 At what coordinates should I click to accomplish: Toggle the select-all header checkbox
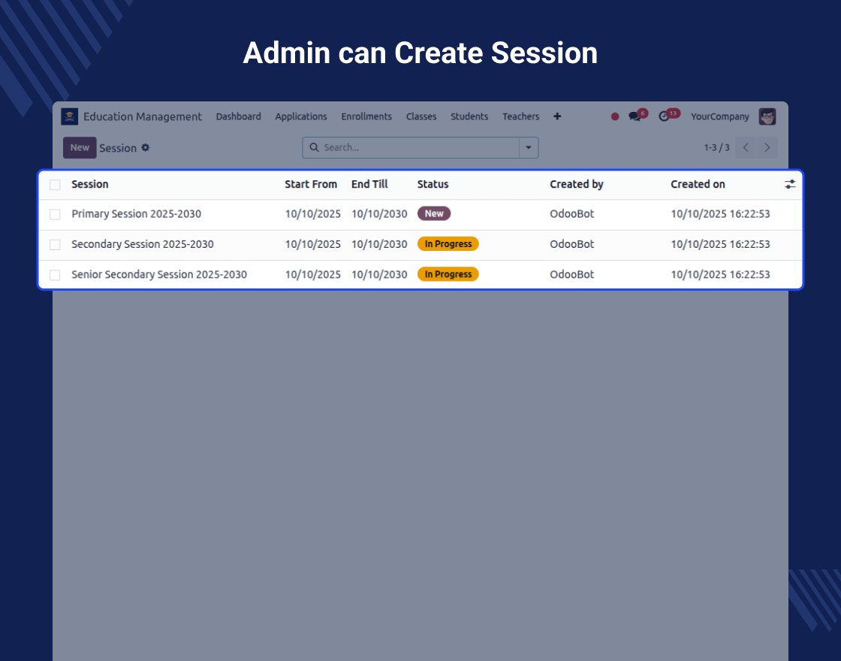[55, 185]
